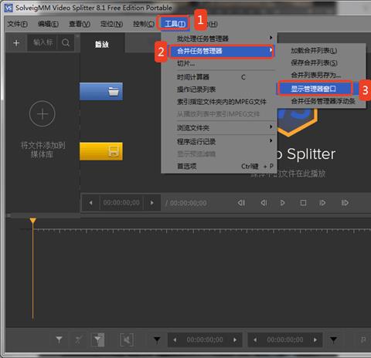
Task: Increase segment start time with right arrow
Action: 235,339
